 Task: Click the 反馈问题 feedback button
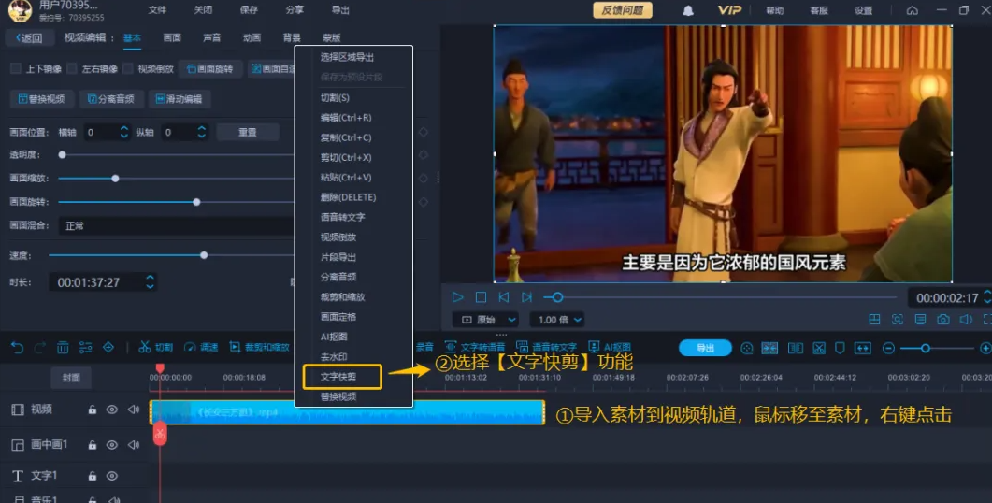click(622, 10)
